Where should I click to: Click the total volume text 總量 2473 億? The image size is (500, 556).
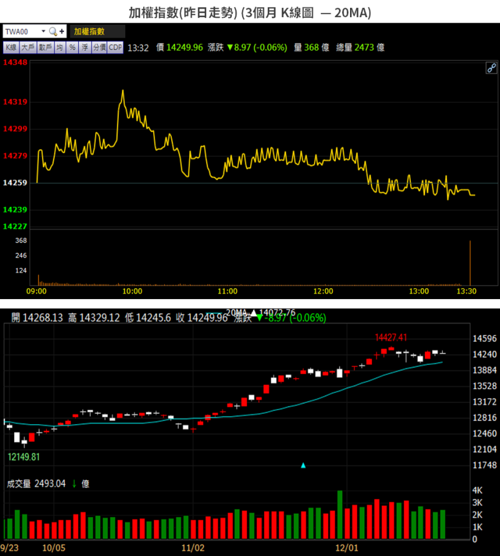360,48
